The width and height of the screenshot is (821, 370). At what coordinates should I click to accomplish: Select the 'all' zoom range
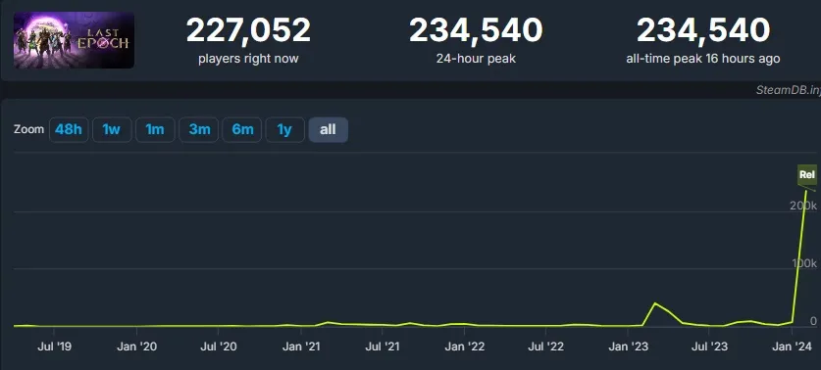click(x=328, y=129)
